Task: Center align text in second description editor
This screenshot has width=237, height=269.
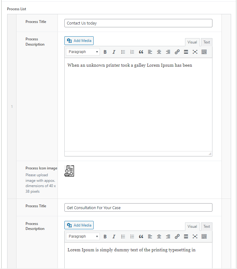Action: [x=159, y=236]
